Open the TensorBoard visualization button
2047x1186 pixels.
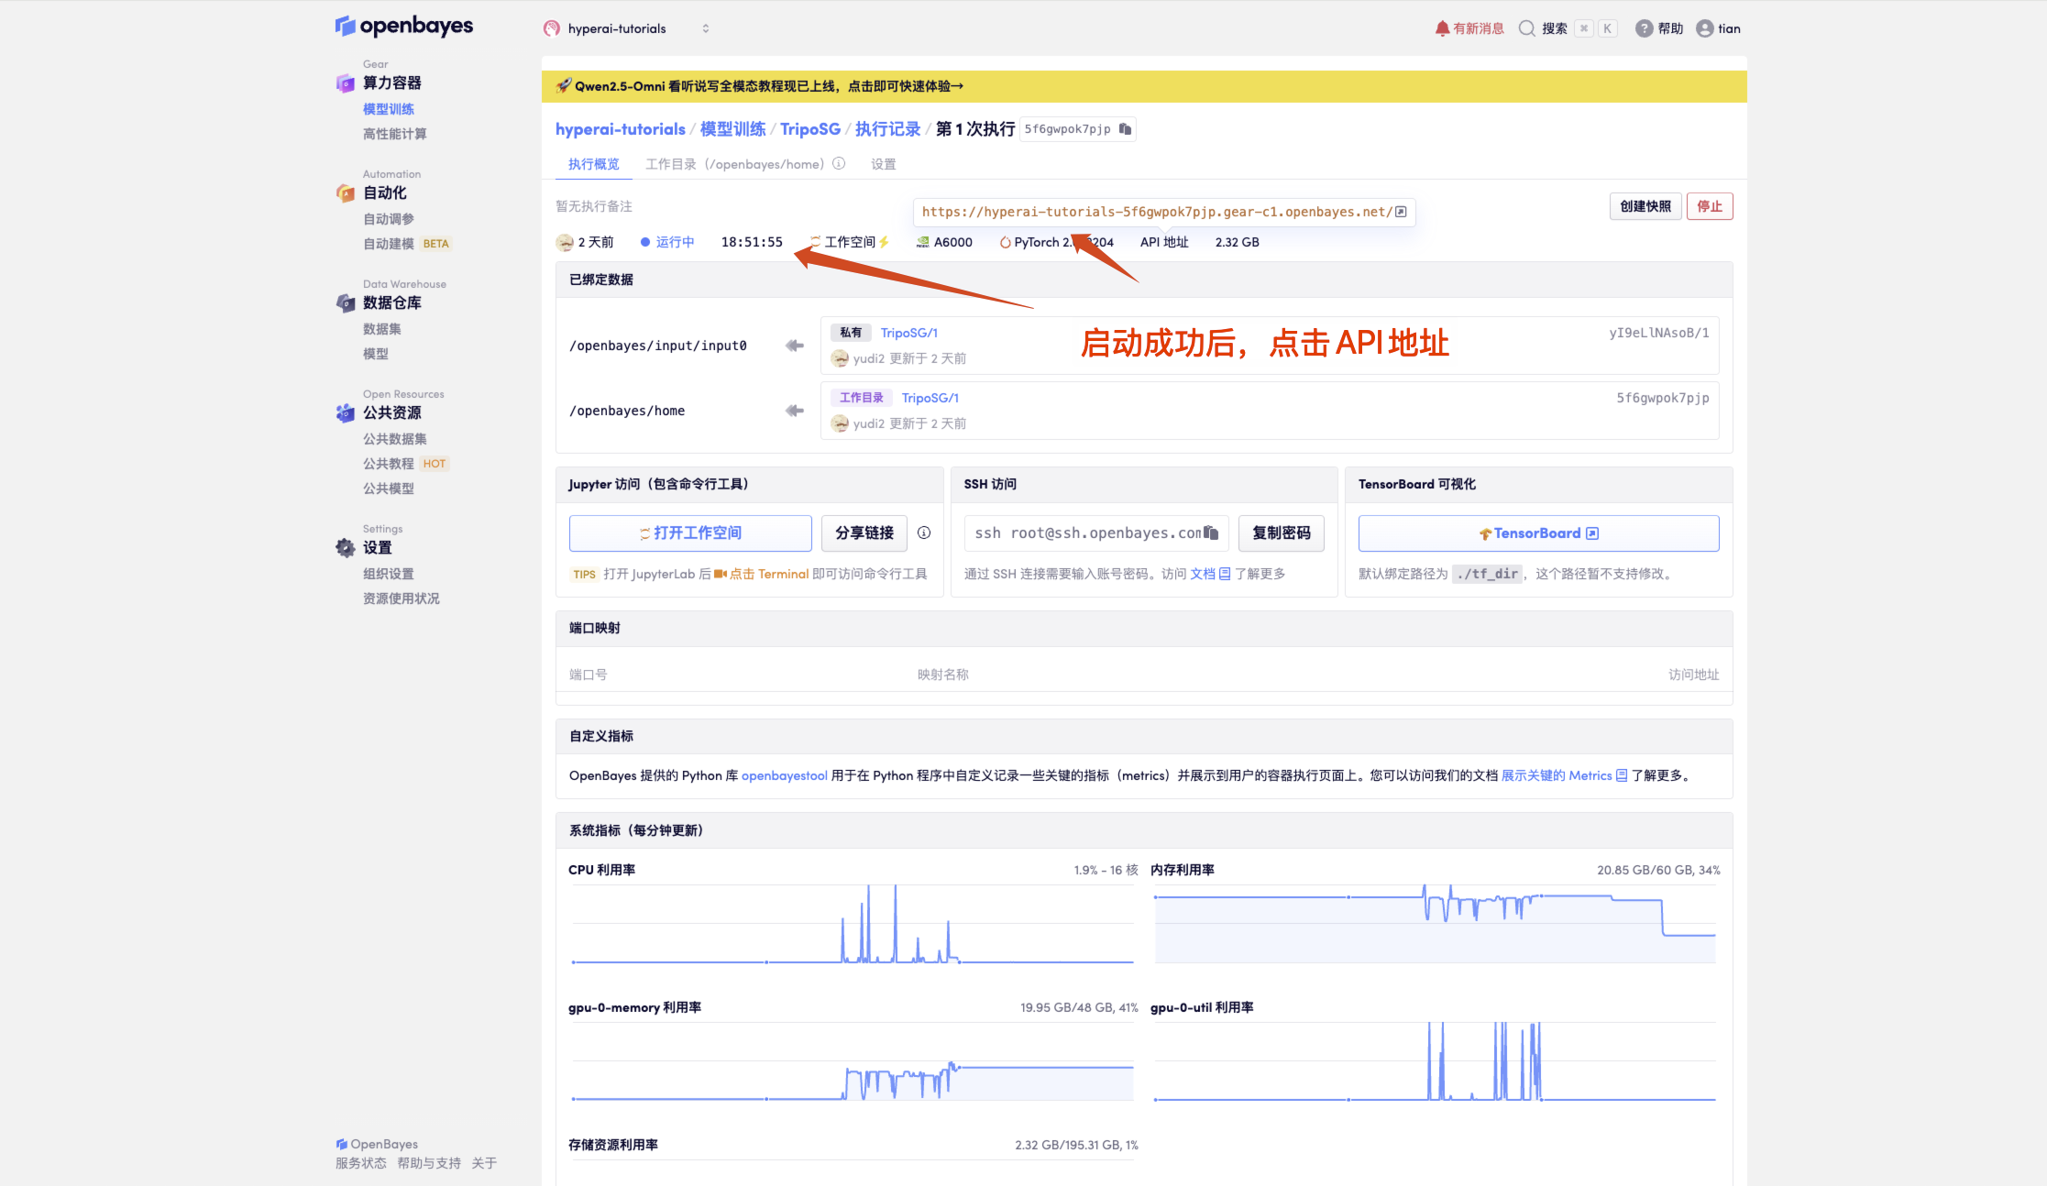point(1537,533)
